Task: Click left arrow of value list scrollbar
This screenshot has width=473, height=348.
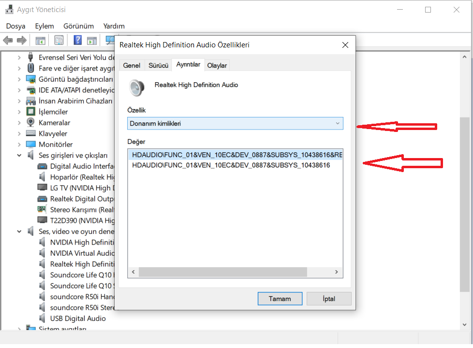Action: pyautogui.click(x=133, y=272)
